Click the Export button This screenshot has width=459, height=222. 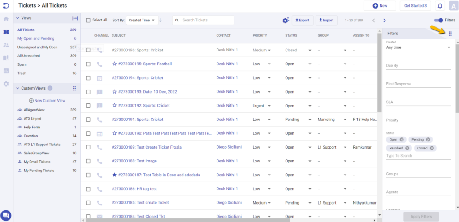[x=303, y=20]
